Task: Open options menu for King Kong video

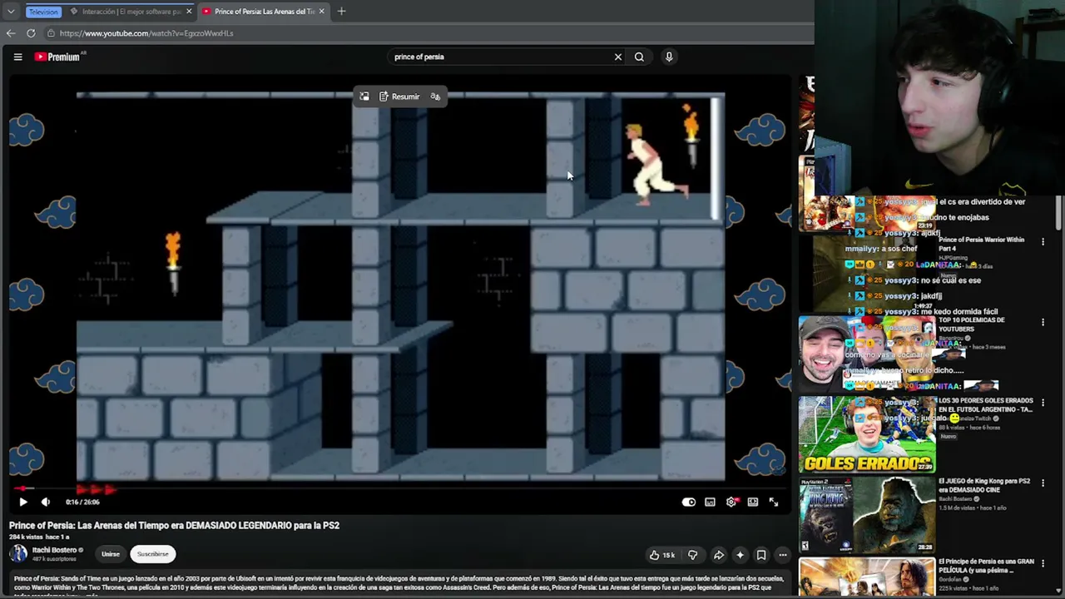Action: click(x=1043, y=483)
